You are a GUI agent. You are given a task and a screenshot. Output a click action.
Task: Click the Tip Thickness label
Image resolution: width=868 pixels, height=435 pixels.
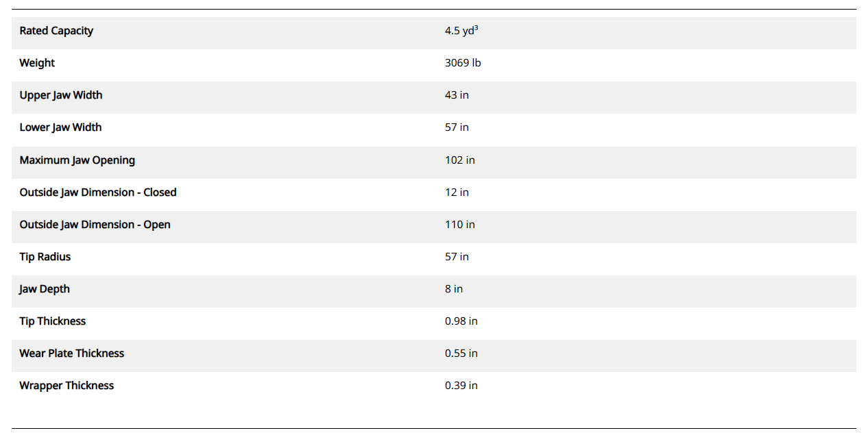click(53, 321)
